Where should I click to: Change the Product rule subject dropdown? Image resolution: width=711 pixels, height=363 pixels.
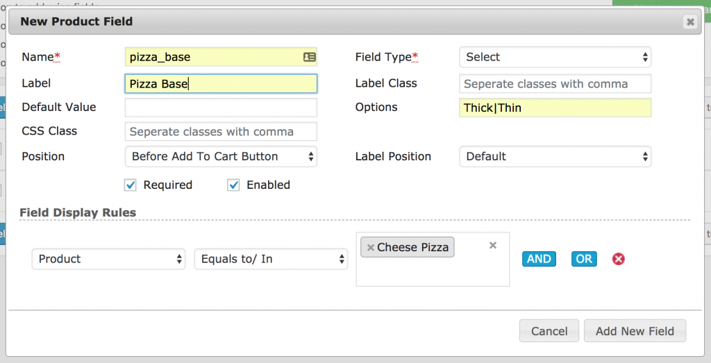[x=108, y=259]
